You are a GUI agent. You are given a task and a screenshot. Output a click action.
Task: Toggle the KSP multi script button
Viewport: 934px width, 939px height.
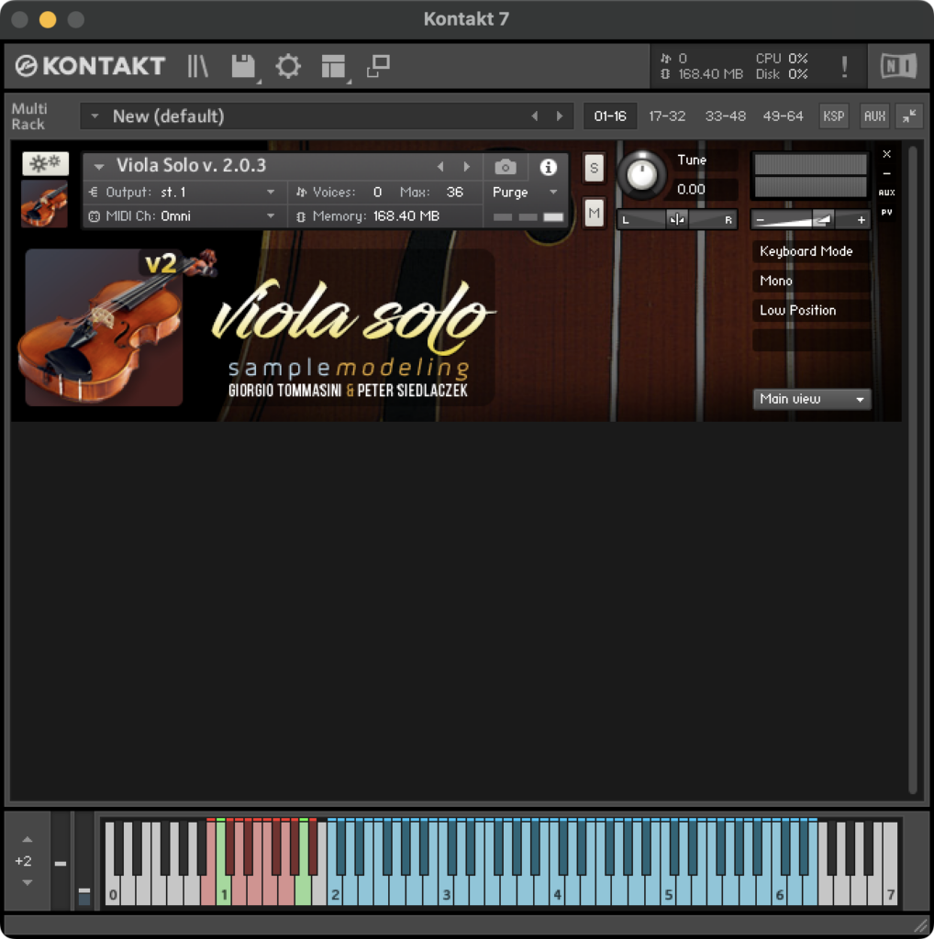[833, 116]
